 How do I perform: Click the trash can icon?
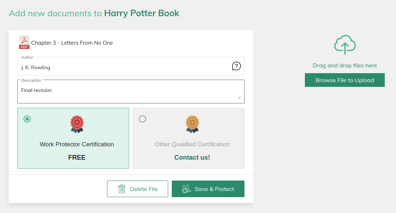(122, 189)
